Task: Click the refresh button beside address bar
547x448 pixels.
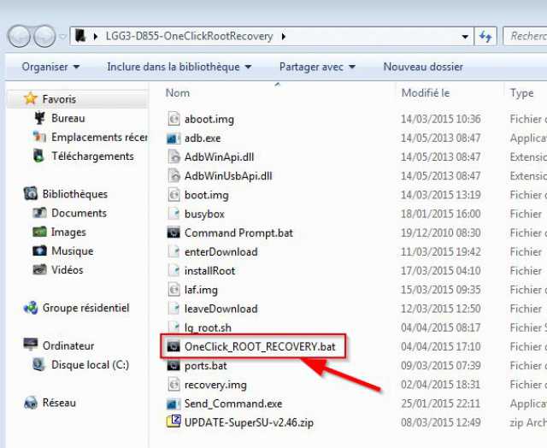Action: click(x=486, y=37)
